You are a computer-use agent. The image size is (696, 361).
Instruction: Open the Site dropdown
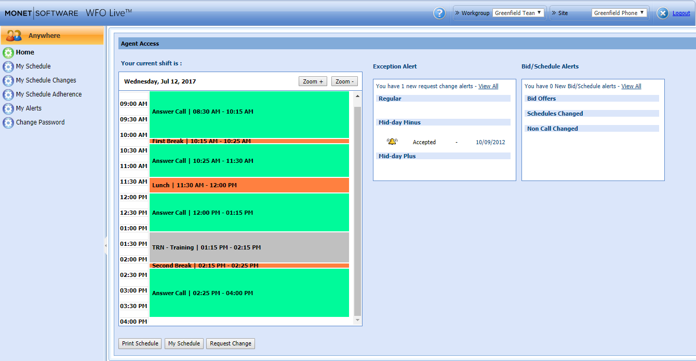click(x=619, y=13)
